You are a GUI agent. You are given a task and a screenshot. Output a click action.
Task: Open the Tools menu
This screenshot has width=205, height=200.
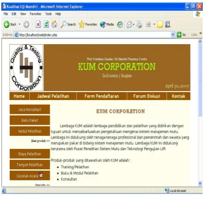(x=48, y=14)
